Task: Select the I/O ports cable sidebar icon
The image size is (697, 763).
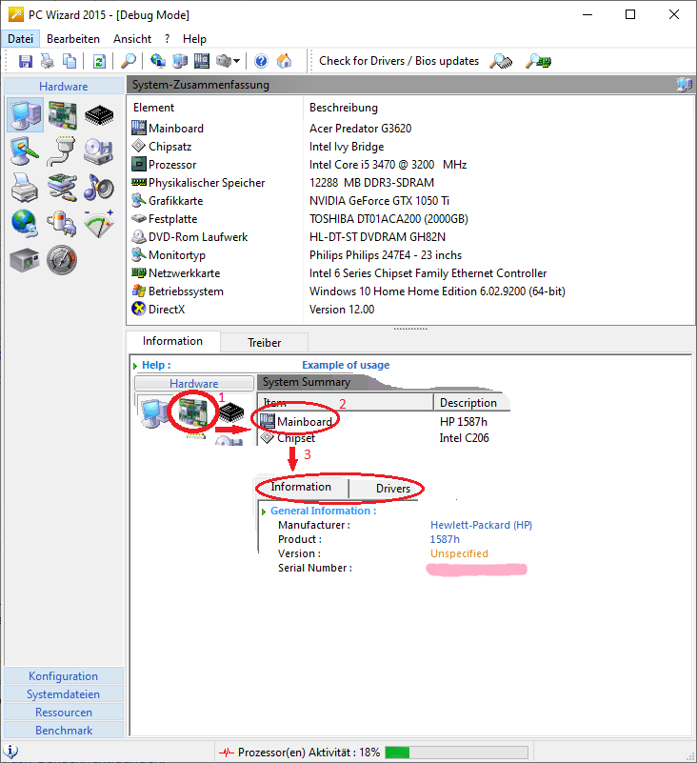Action: [61, 151]
